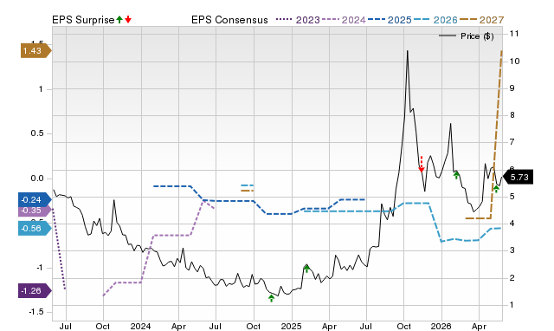Click the 10 price axis label
The height and width of the screenshot is (331, 554).
[514, 62]
